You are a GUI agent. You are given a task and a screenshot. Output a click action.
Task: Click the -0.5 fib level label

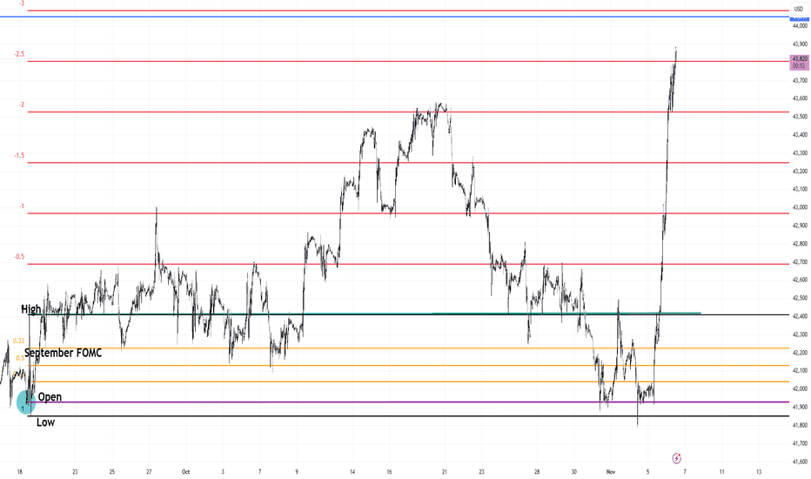(x=20, y=257)
